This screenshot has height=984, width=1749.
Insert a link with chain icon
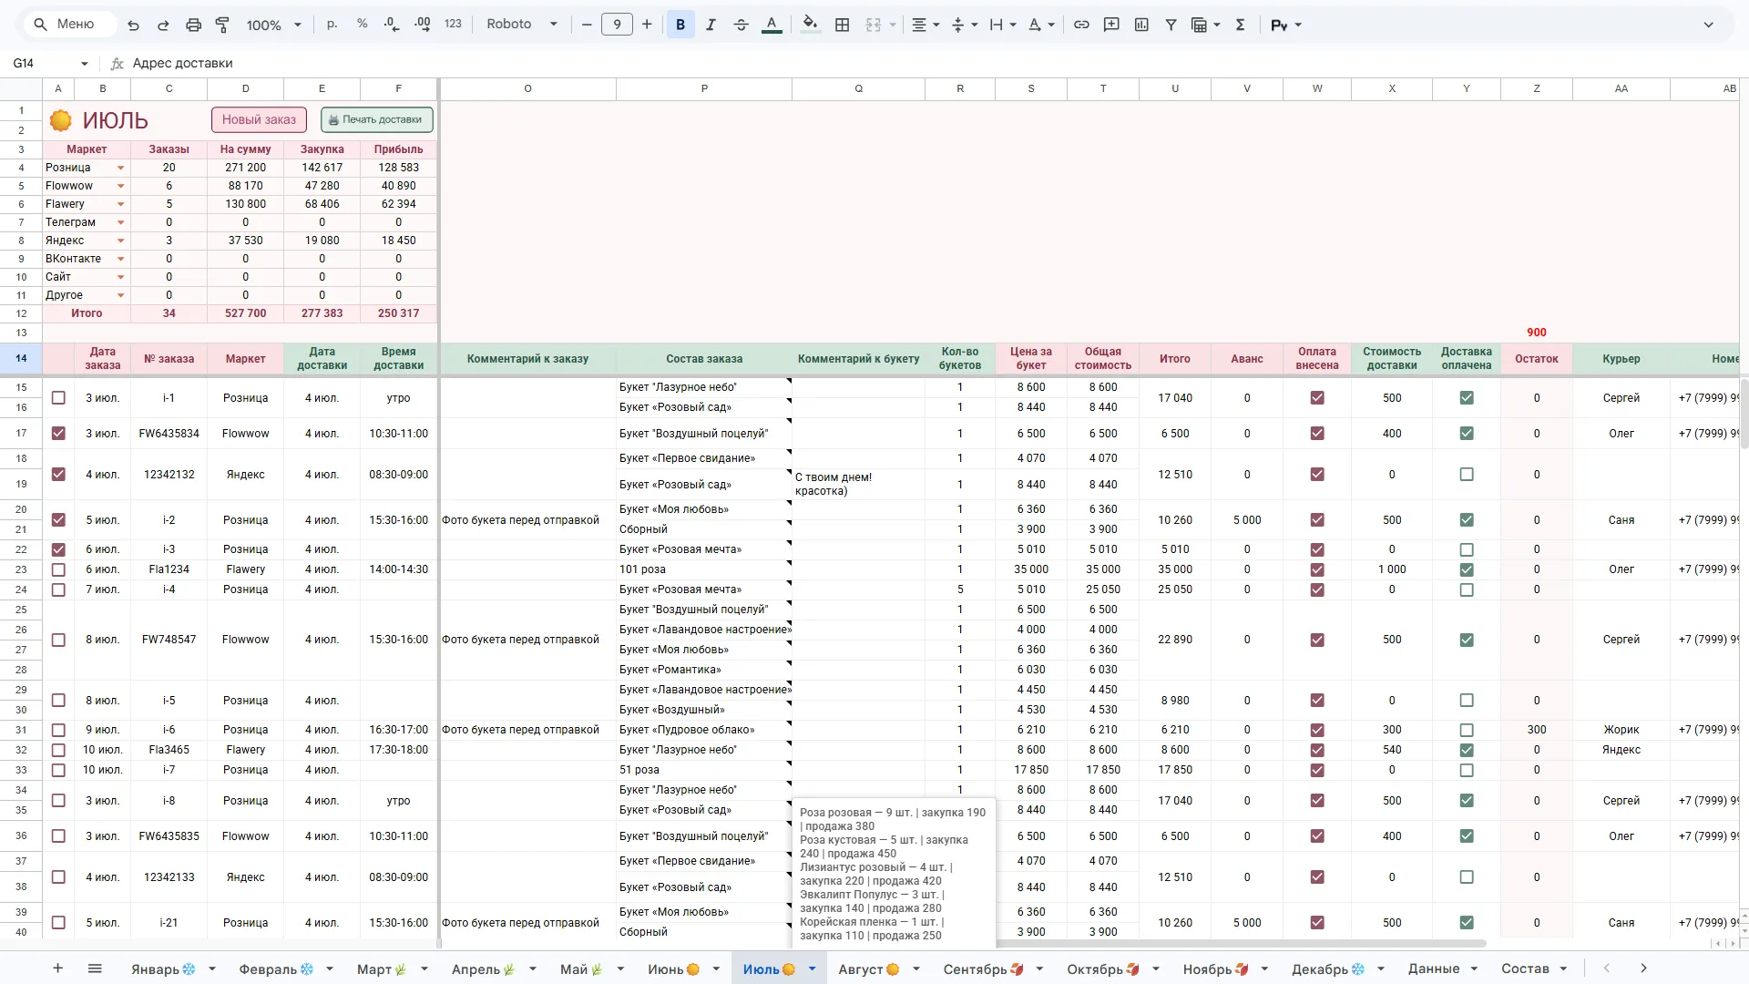1081,25
